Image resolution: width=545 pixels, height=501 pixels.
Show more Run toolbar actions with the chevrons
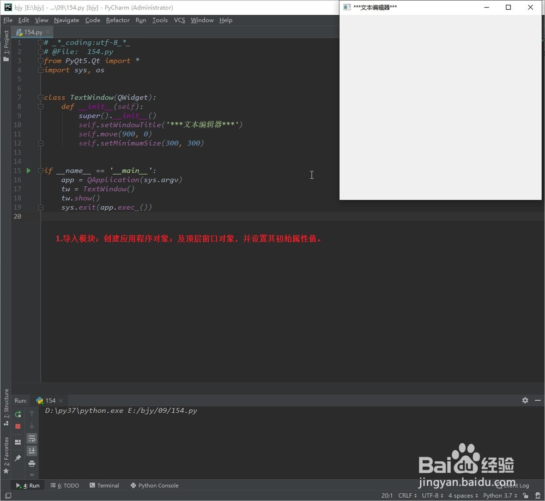(32, 475)
